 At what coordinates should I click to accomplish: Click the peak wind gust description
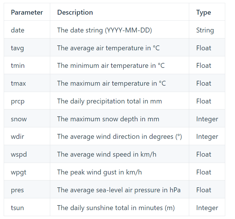(x=99, y=172)
